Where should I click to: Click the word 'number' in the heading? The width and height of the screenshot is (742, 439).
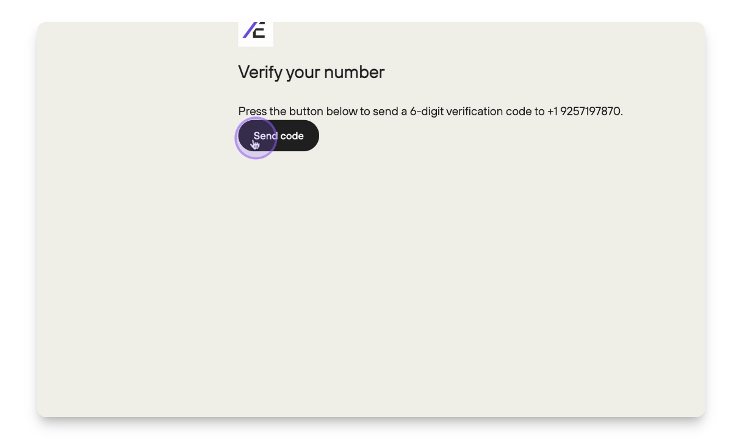coord(355,73)
